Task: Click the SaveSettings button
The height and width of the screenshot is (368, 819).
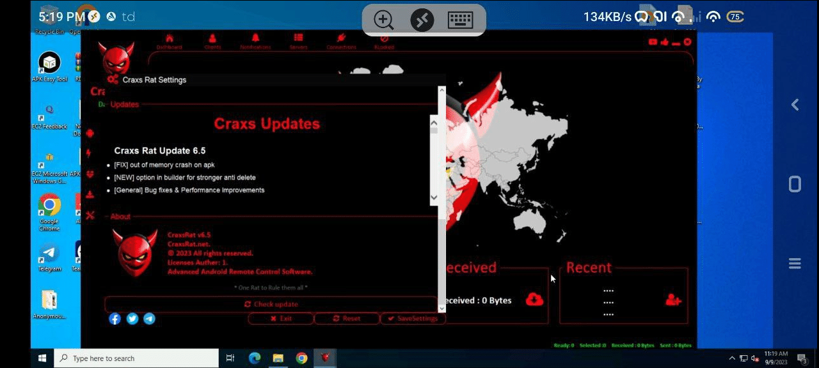Action: [x=412, y=318]
